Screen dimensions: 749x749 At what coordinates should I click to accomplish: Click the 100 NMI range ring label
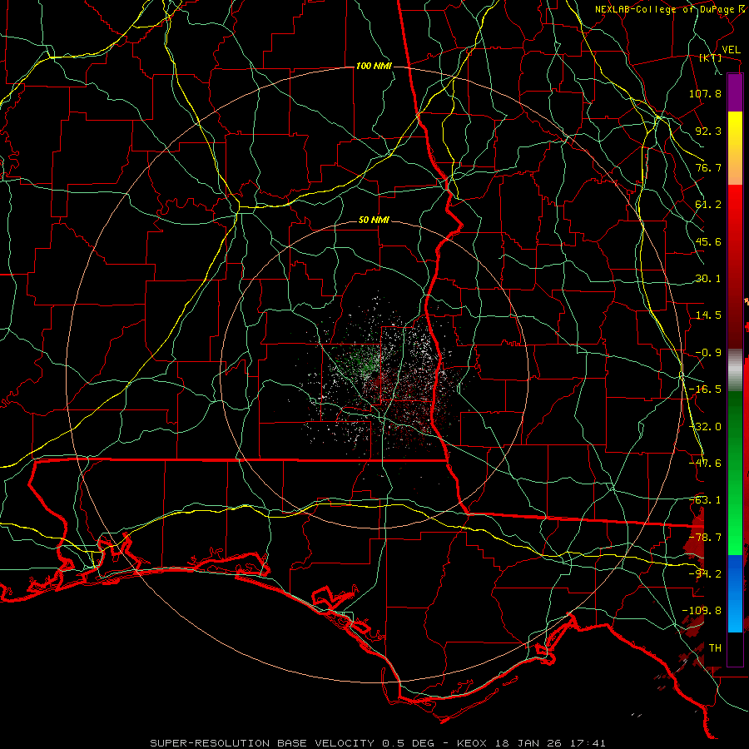click(x=374, y=66)
